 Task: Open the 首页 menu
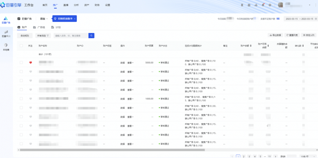point(45,5)
